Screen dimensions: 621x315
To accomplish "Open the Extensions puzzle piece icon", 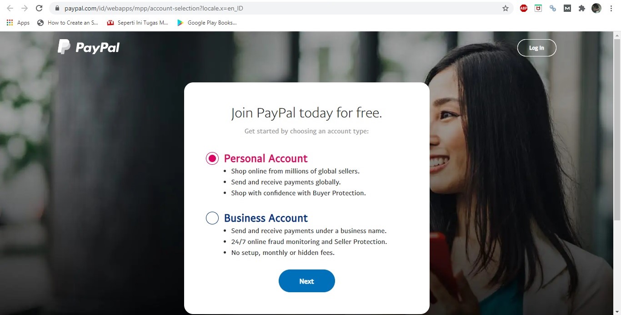I will (582, 8).
